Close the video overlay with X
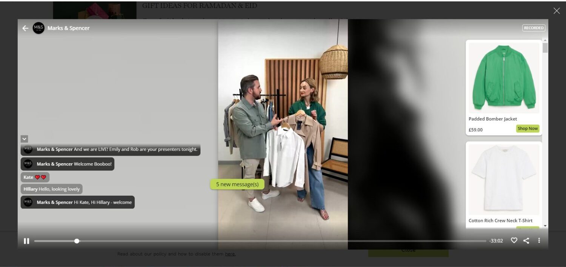The width and height of the screenshot is (566, 267). click(557, 11)
